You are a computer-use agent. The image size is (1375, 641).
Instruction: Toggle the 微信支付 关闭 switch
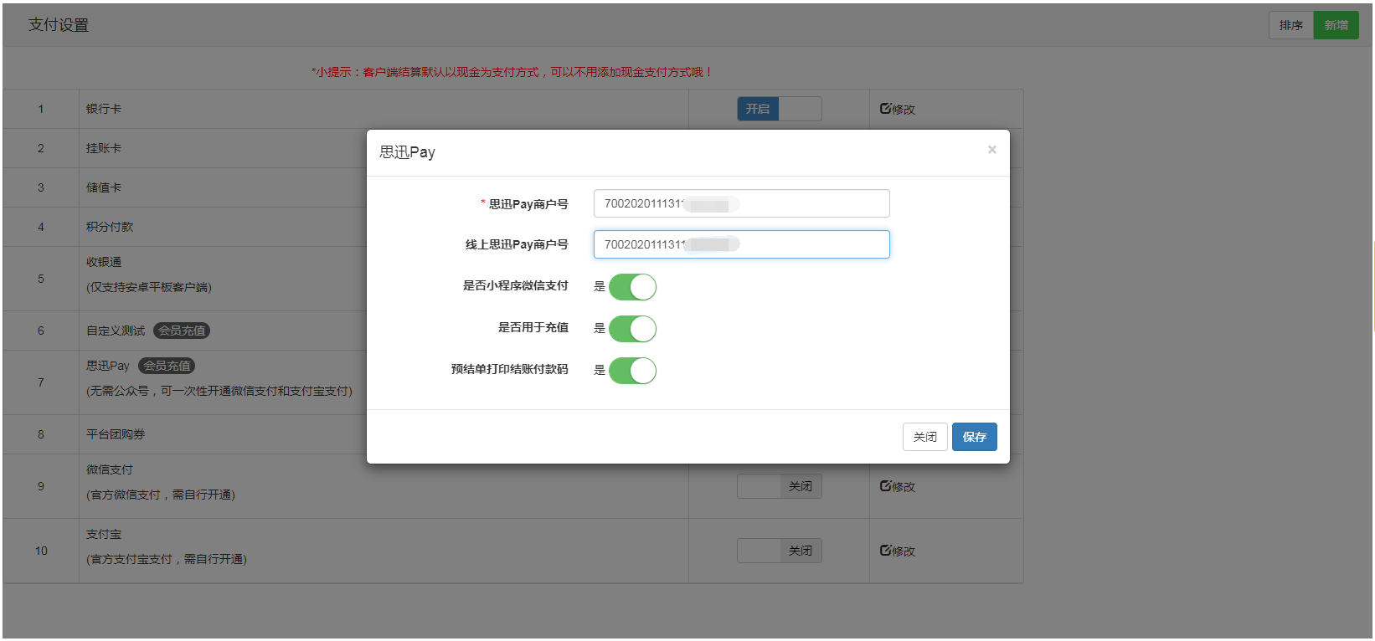click(779, 486)
